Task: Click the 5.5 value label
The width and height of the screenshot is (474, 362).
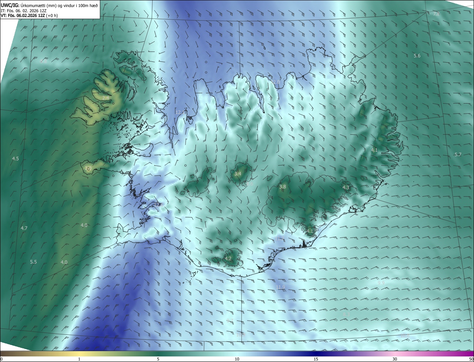Action: [33, 262]
